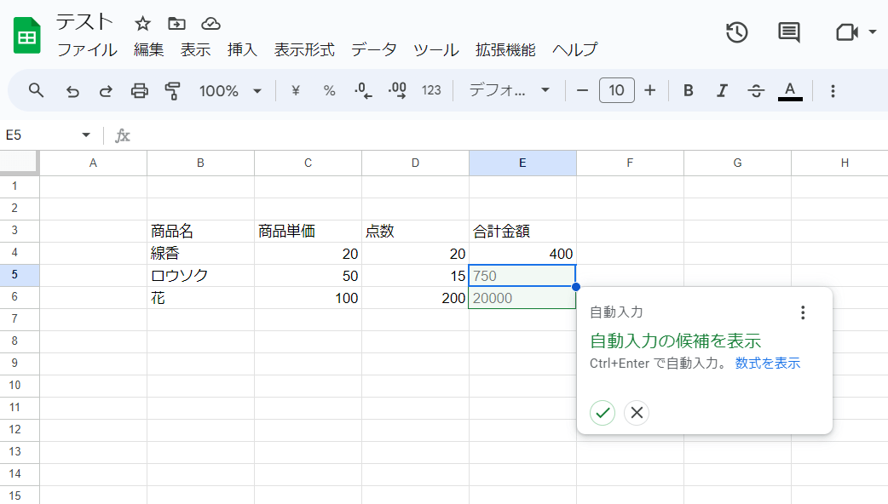This screenshot has width=888, height=504.
Task: Click the font size field showing 10
Action: [616, 90]
